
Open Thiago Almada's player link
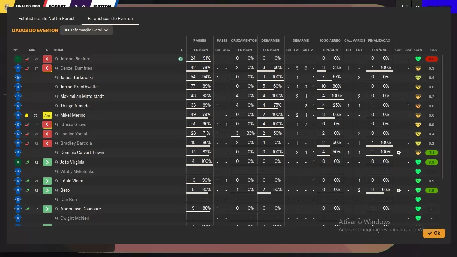pos(75,106)
